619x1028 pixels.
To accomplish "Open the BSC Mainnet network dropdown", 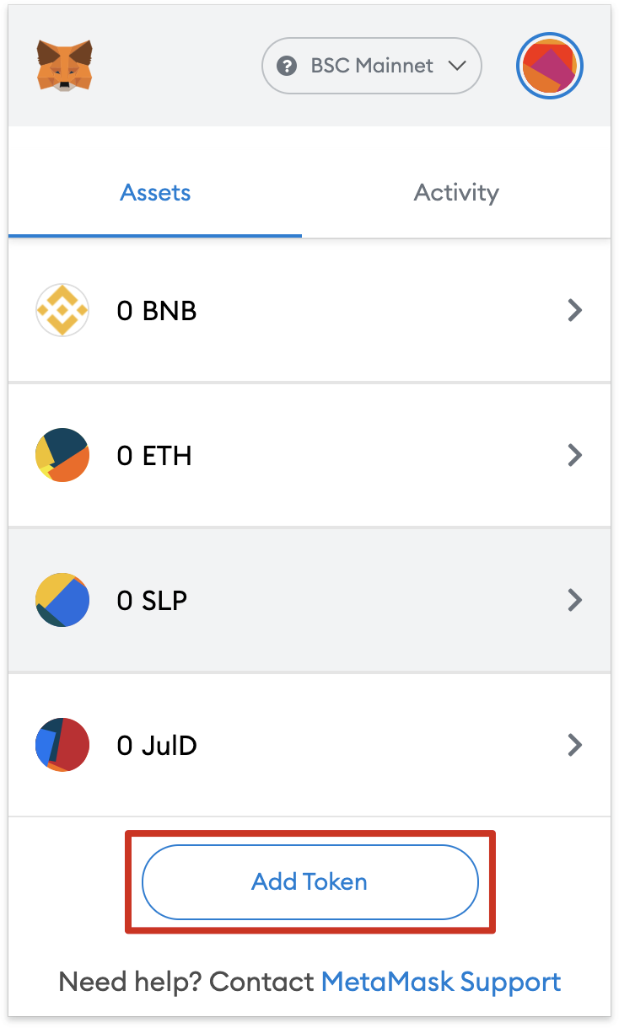I will [x=372, y=66].
